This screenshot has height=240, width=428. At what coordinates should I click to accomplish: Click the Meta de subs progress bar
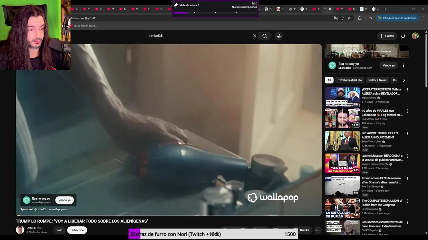coord(215,13)
